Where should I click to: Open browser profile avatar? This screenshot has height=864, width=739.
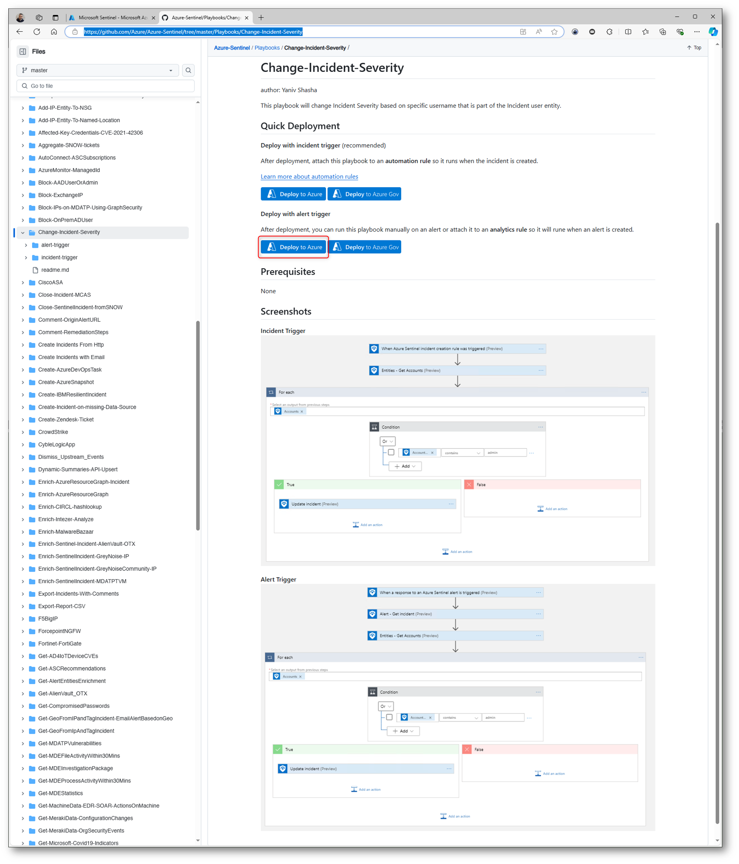click(x=20, y=17)
